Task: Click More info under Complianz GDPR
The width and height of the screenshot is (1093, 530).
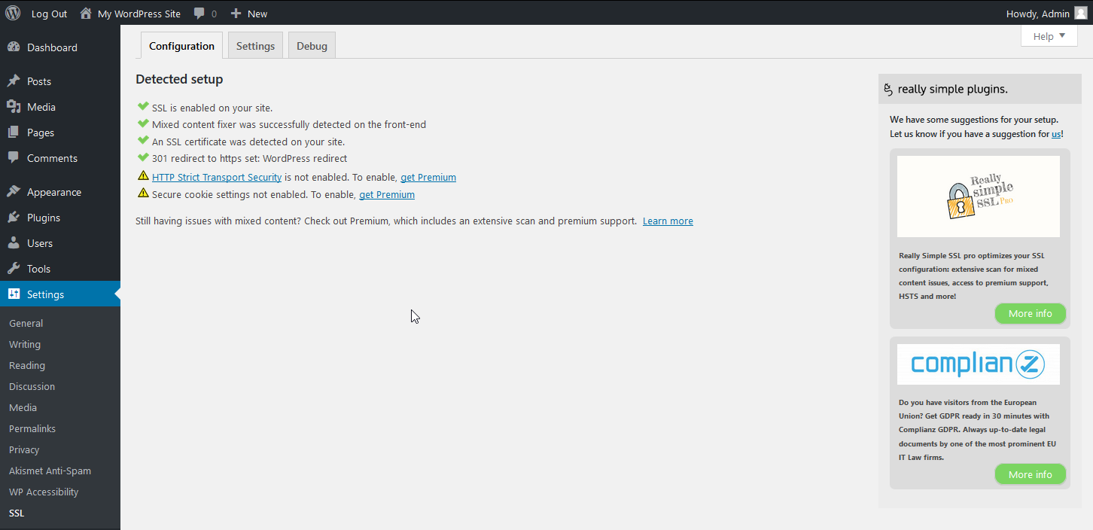Action: (1030, 474)
